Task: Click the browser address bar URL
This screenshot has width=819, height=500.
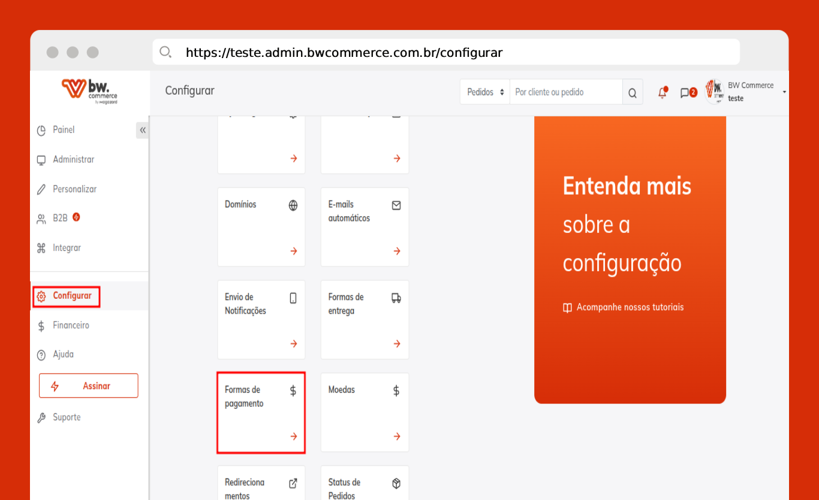Action: pos(344,53)
